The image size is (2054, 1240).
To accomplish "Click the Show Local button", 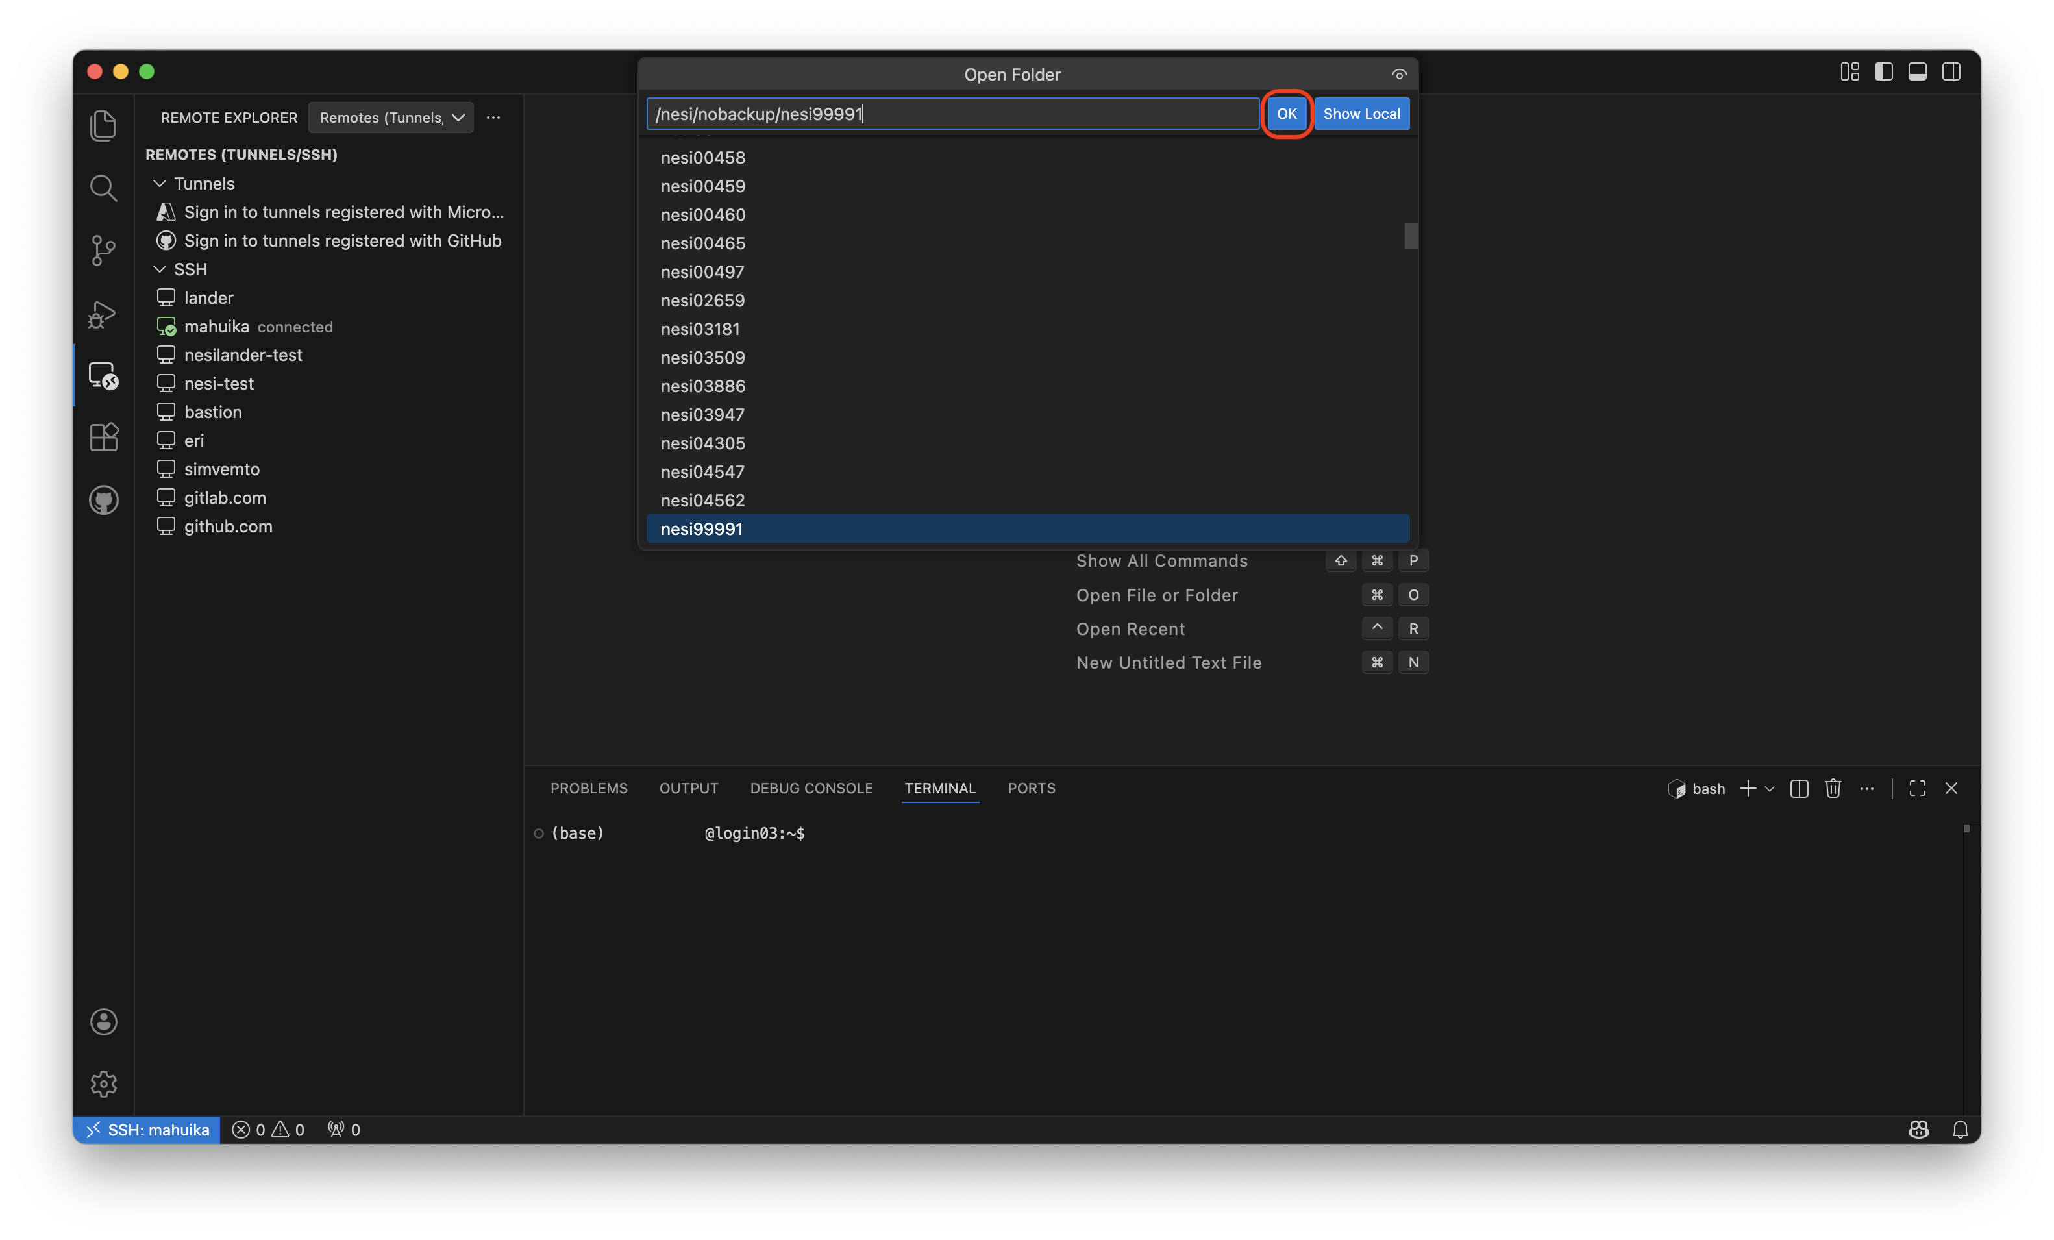I will (1362, 114).
